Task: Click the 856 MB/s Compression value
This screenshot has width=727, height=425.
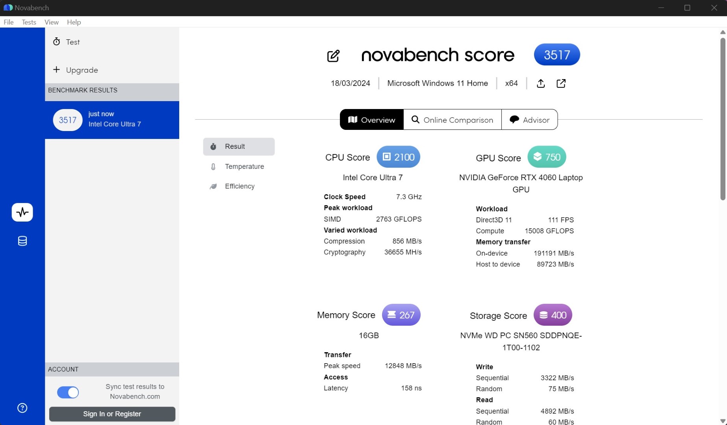Action: [407, 241]
